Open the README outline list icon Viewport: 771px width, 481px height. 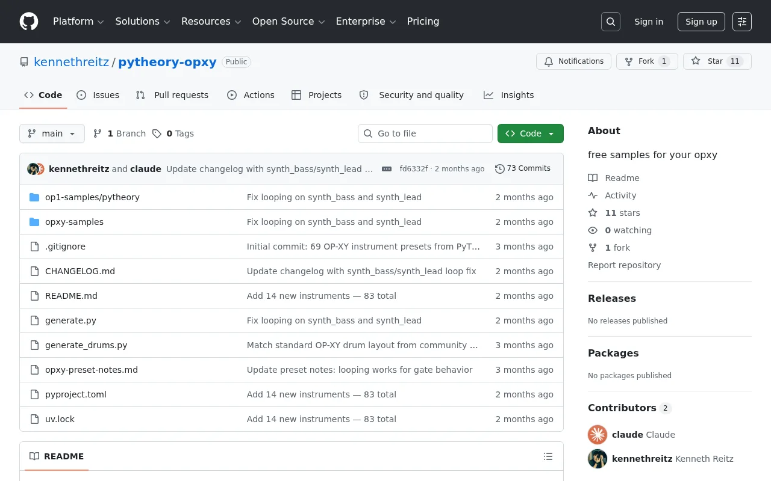548,456
